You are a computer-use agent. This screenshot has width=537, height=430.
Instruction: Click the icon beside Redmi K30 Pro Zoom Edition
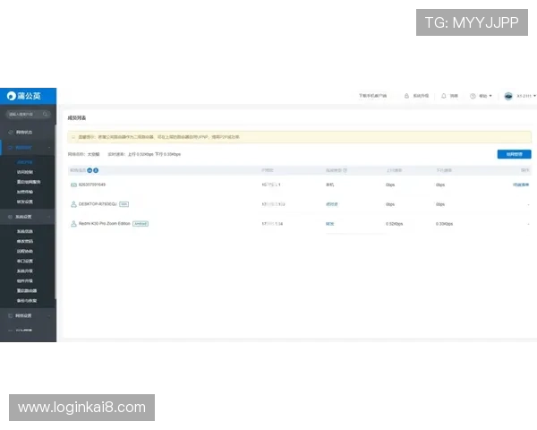73,223
